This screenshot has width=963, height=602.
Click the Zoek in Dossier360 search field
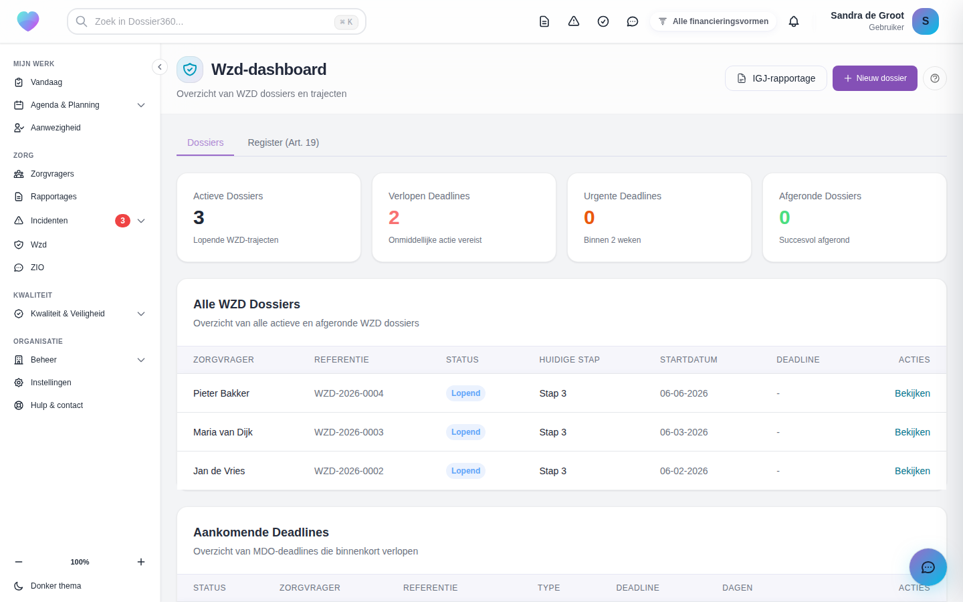coord(217,21)
